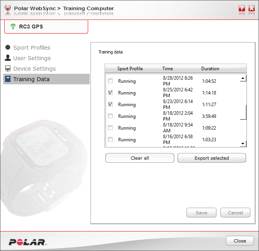The image size is (259, 251).
Task: Click the green wireless signal icon
Action: pos(13,27)
